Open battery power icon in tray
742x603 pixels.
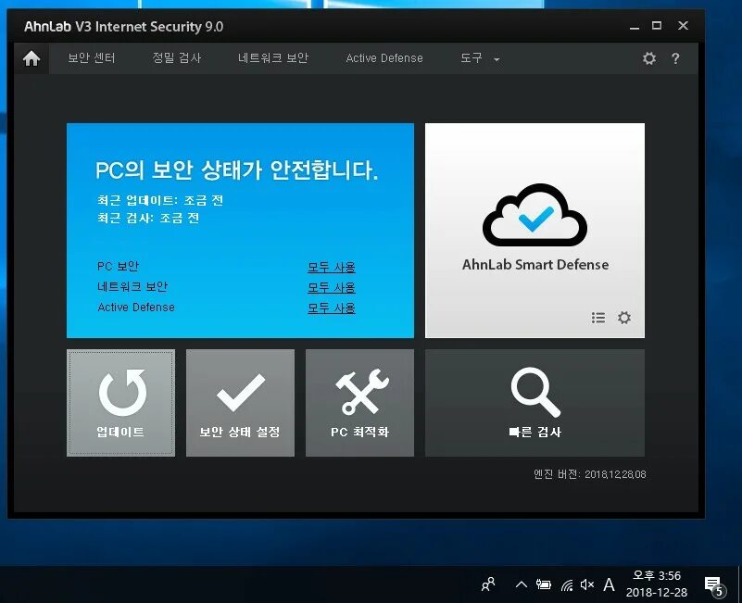pyautogui.click(x=543, y=584)
